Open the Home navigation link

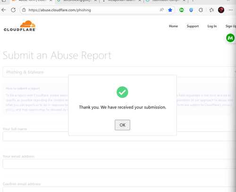coord(173,26)
